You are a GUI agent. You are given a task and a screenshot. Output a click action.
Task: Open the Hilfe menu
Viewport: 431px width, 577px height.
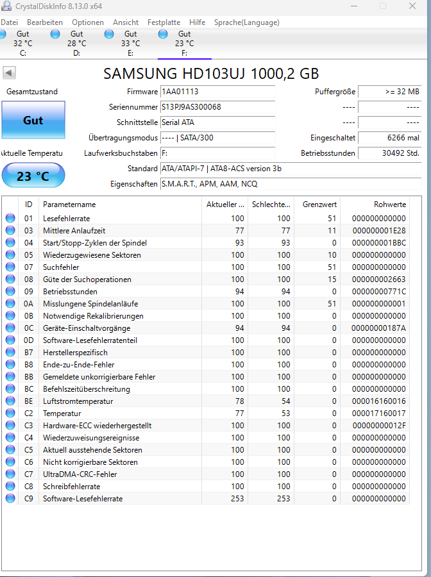[x=198, y=22]
